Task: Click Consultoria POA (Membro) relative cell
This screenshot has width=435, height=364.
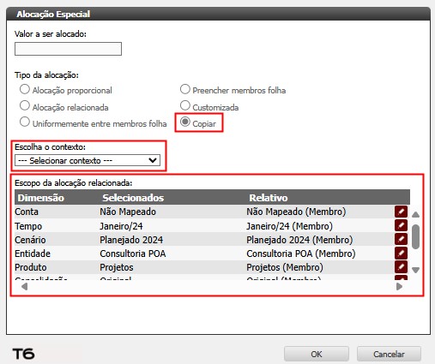Action: [x=301, y=254]
